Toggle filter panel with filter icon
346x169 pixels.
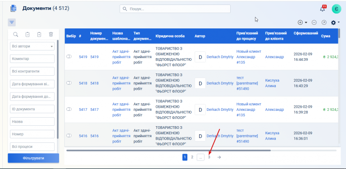click(12, 22)
